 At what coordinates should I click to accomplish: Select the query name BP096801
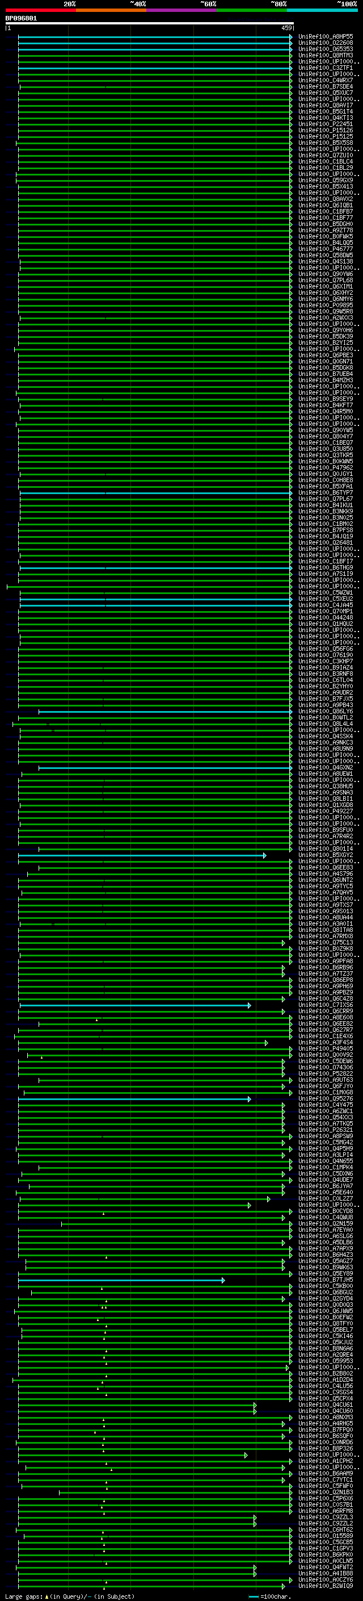tap(21, 19)
